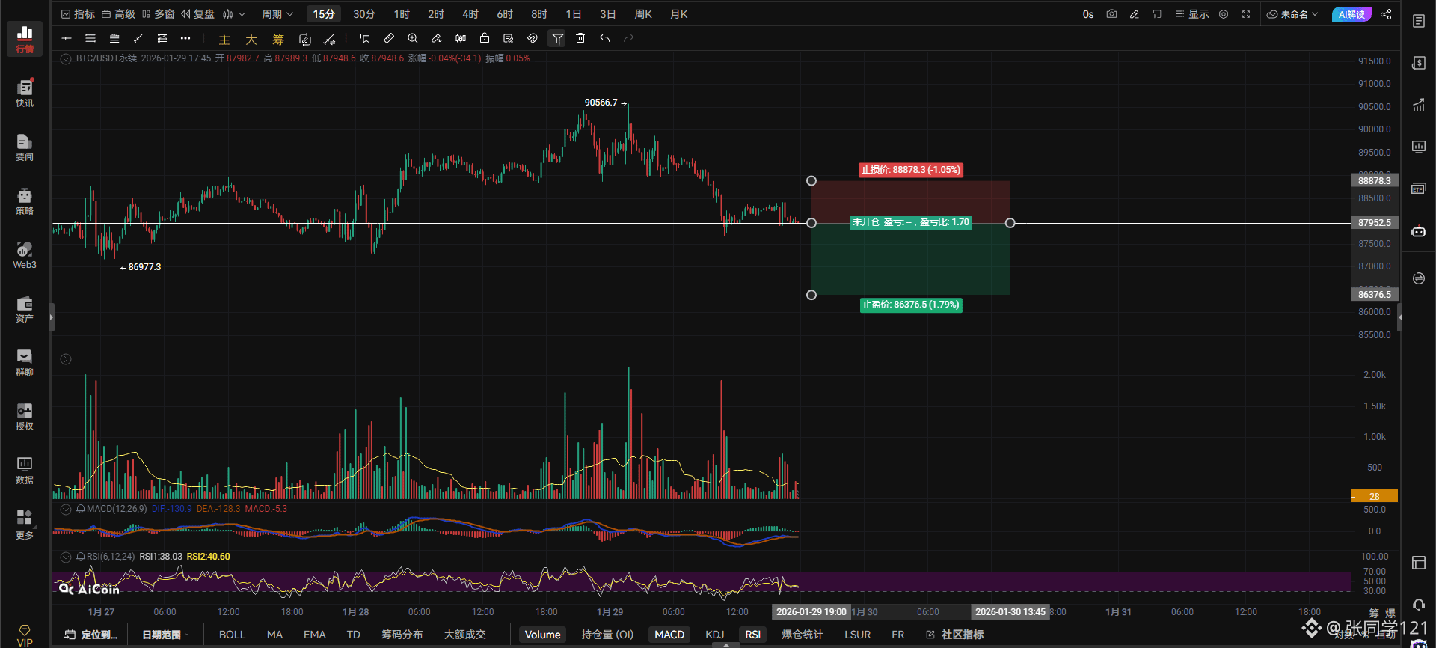The image size is (1436, 648).
Task: Collapse the MACD(12,26,9) pane legend
Action: pos(66,509)
